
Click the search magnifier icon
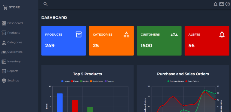point(45,4)
